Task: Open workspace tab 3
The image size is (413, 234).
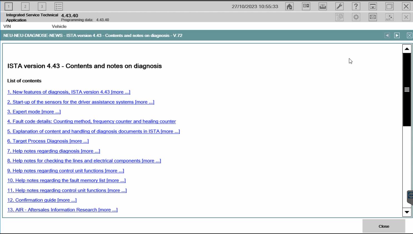Action: pyautogui.click(x=42, y=6)
